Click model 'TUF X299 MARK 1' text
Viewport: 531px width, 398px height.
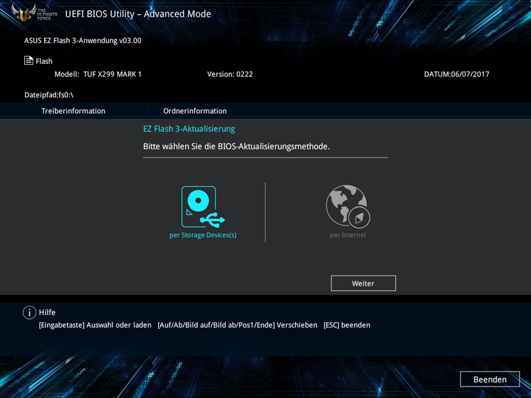[x=112, y=74]
